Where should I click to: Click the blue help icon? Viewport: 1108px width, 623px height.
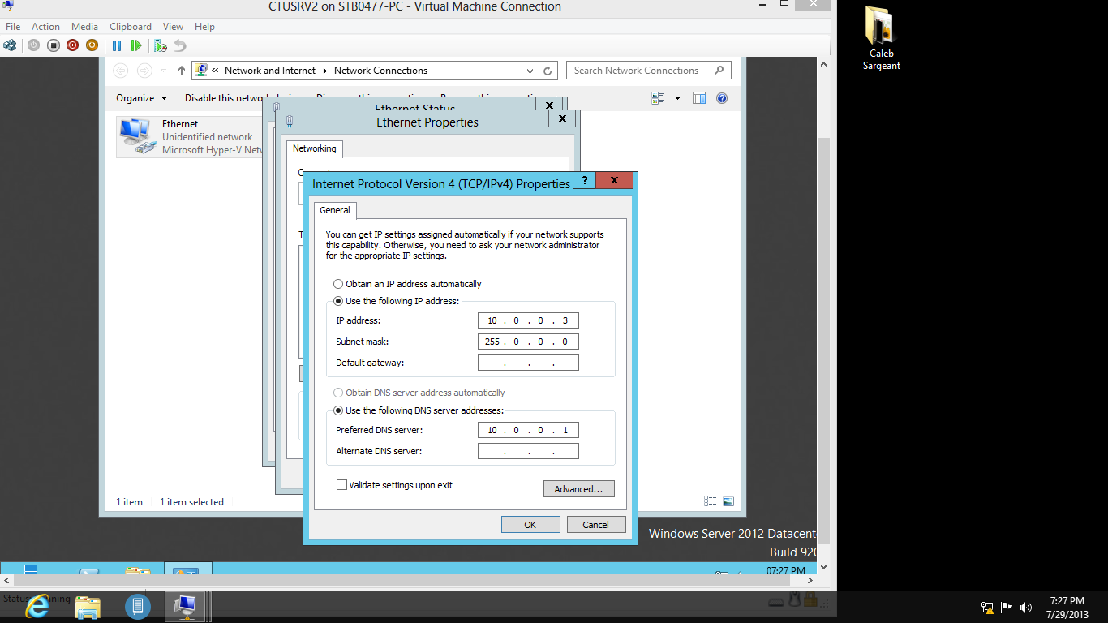(722, 98)
